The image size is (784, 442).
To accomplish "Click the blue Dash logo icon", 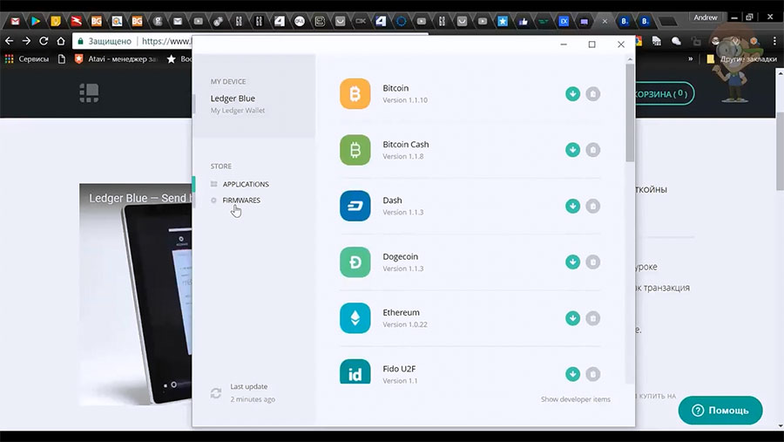I will tap(355, 206).
